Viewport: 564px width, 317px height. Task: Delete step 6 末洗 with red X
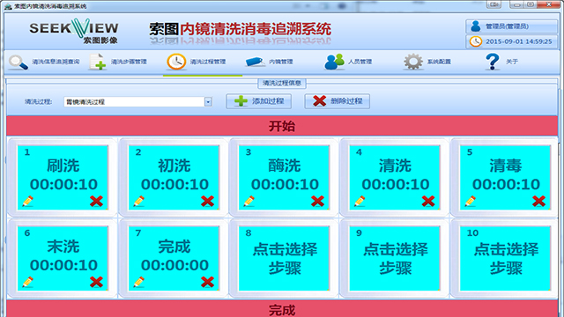point(96,282)
